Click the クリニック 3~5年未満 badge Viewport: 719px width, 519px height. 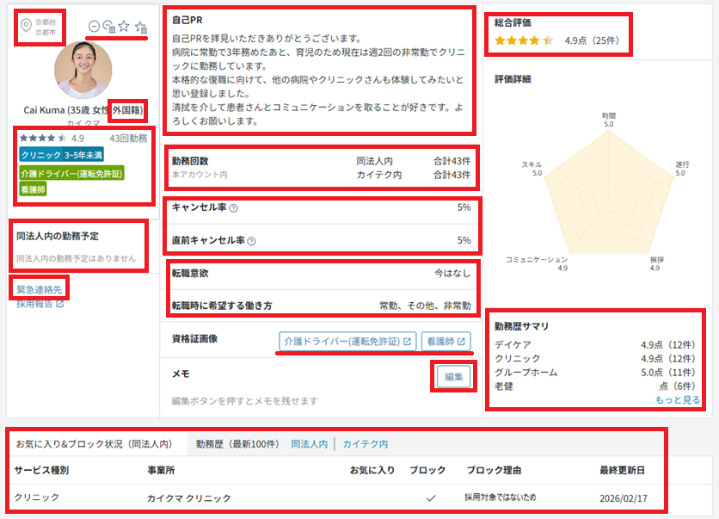pos(61,155)
